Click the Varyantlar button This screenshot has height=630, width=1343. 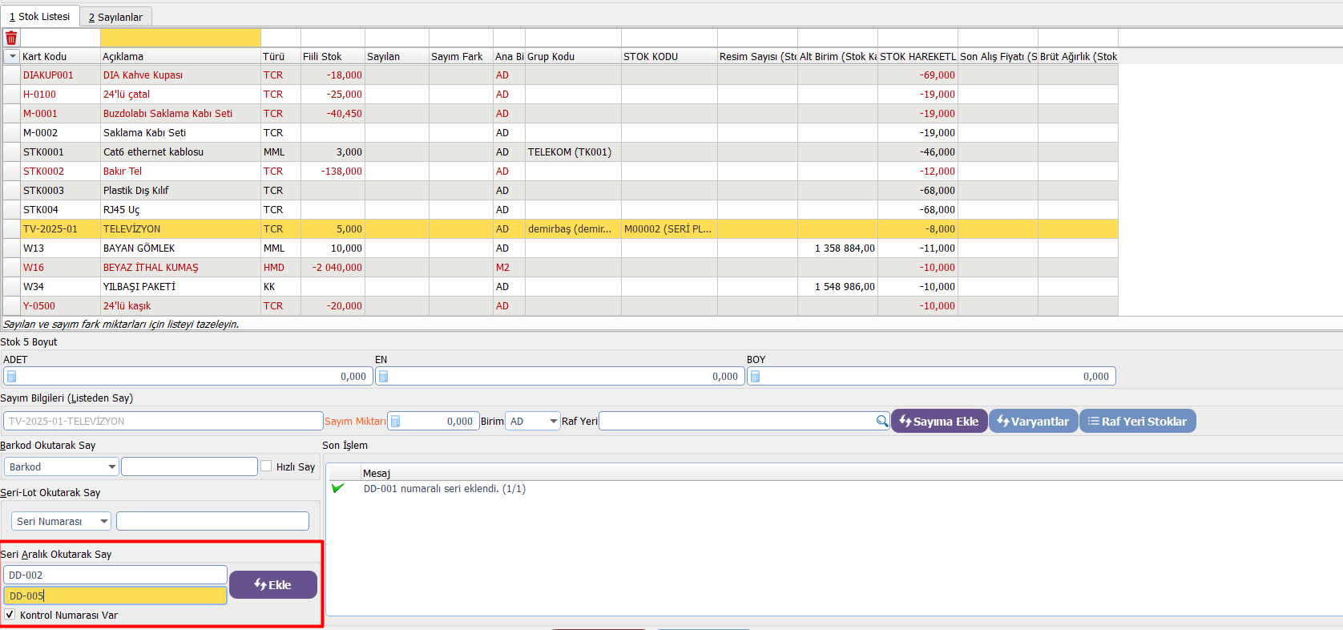coord(1033,422)
